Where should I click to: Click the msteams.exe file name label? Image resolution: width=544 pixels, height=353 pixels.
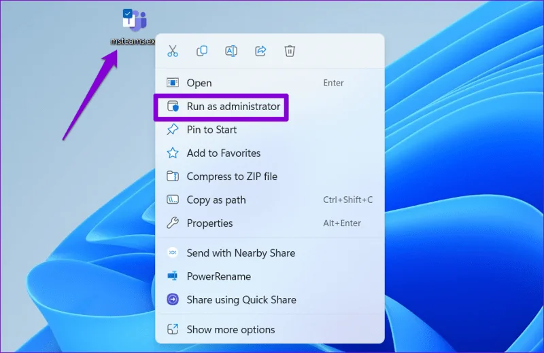(133, 41)
